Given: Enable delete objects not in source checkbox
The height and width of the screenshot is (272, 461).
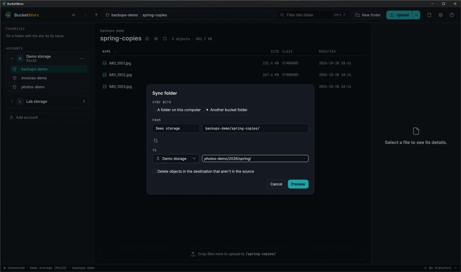Looking at the screenshot, I should point(154,171).
